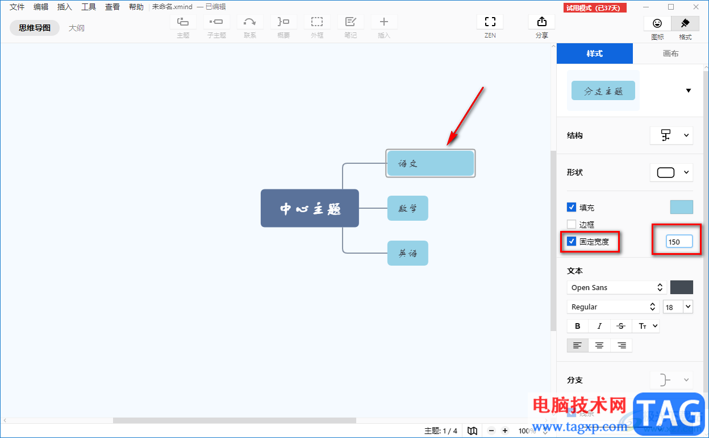Open the Shape (形状) dropdown

pyautogui.click(x=672, y=172)
